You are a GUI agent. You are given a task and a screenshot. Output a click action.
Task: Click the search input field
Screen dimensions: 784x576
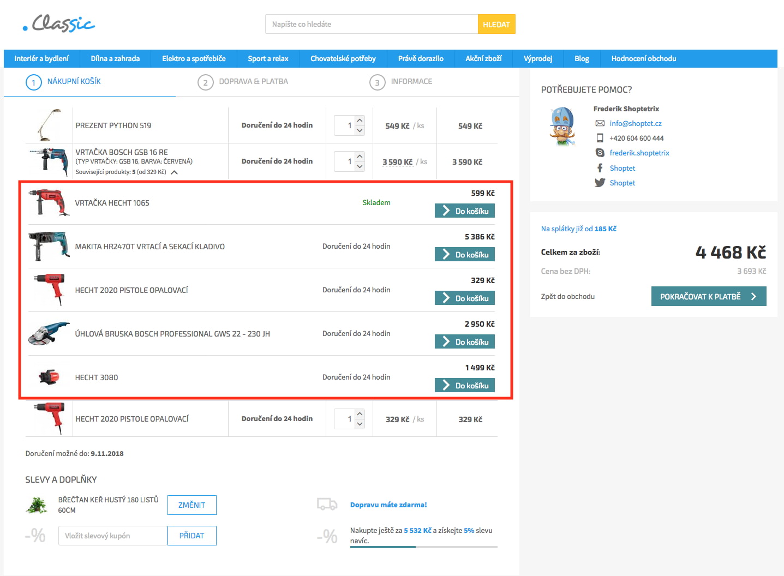372,24
